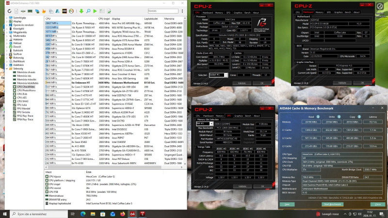Click Validate in CPU-Z CPU window
Image resolution: width=388 pixels, height=218 pixels.
[242, 83]
